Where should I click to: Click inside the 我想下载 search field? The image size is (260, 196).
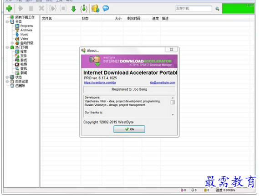pyautogui.click(x=194, y=9)
